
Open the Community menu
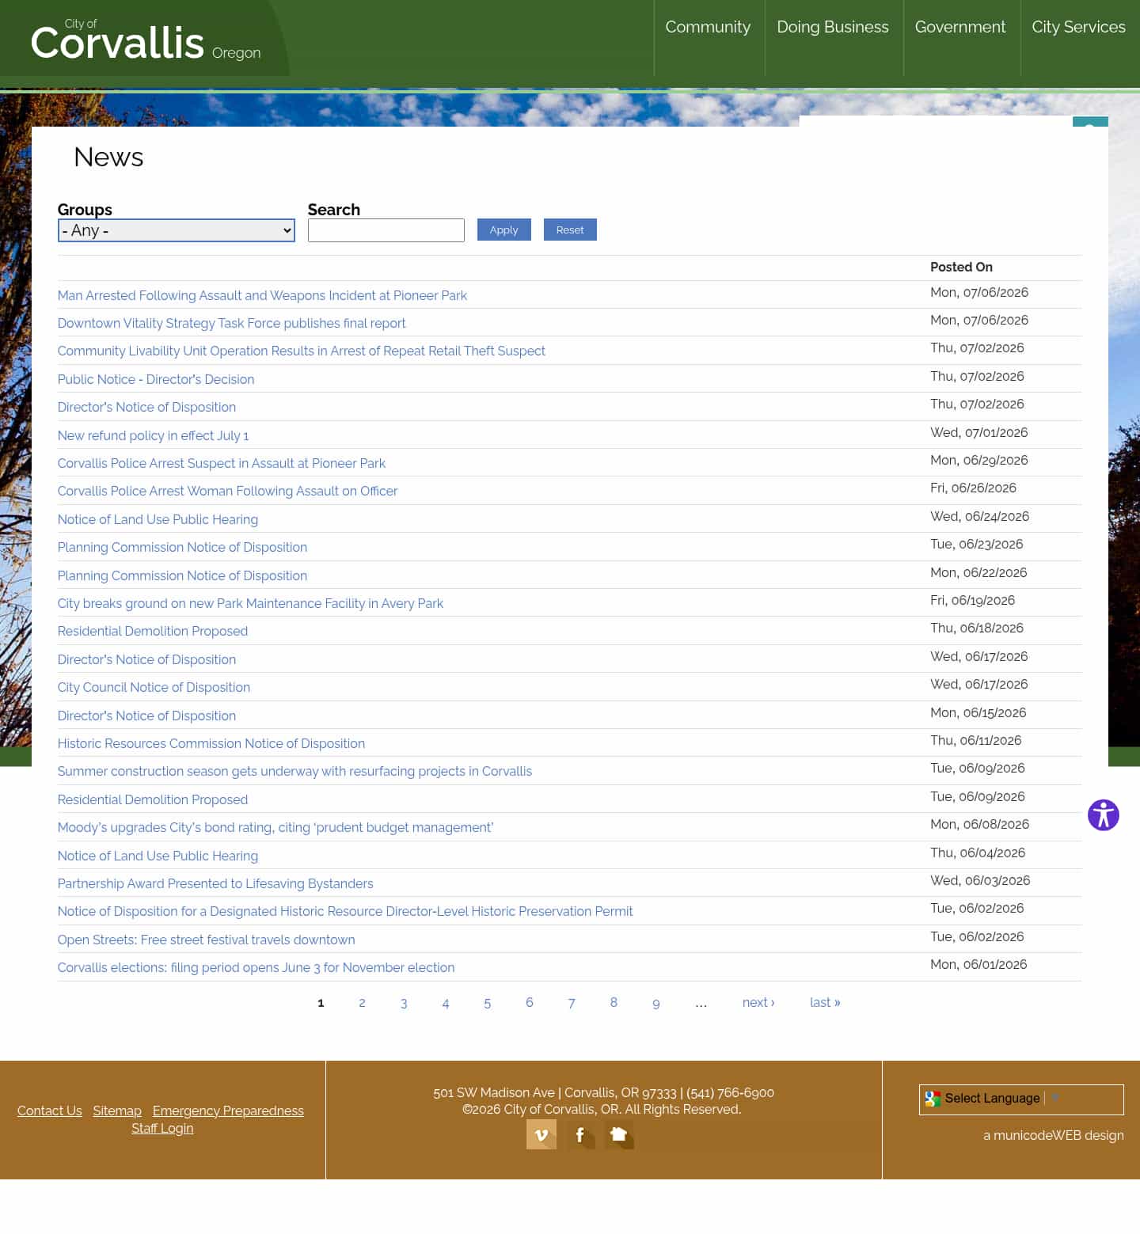coord(708,27)
